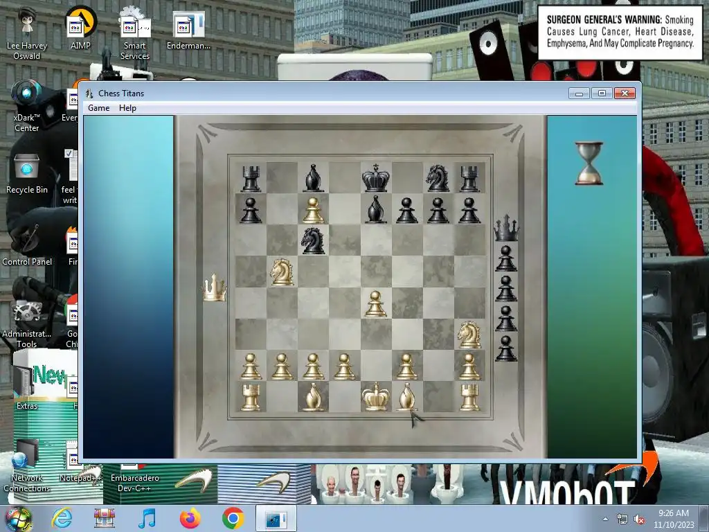Select the white rook in the bottom-left corner
Image resolution: width=709 pixels, height=532 pixels.
click(251, 397)
